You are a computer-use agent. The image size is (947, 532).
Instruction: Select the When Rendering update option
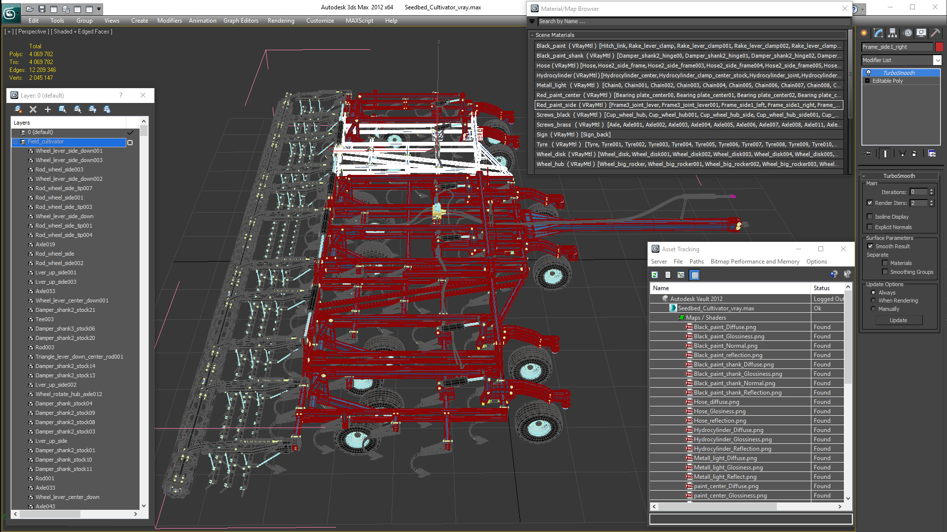873,300
